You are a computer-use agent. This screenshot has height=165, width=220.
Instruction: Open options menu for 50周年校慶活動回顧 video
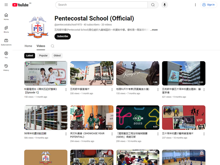[66, 134]
